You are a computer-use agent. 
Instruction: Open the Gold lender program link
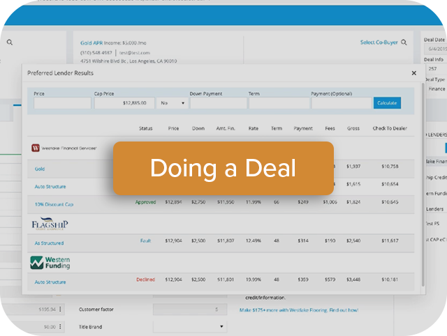click(41, 169)
